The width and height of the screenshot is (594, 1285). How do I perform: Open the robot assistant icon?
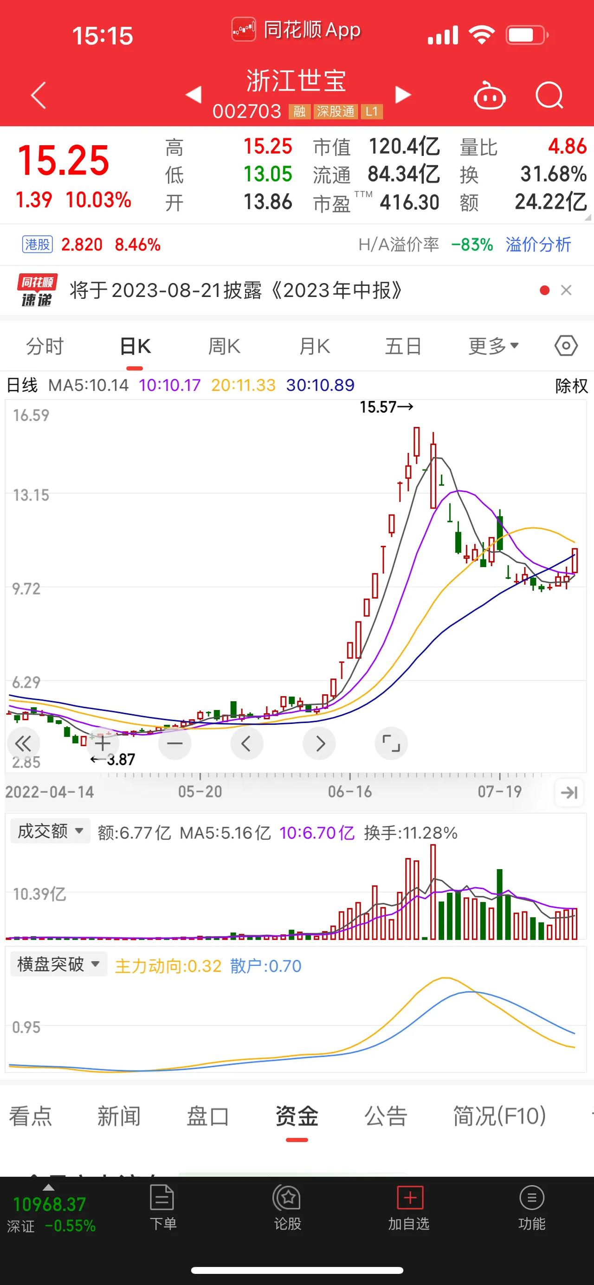coord(489,95)
